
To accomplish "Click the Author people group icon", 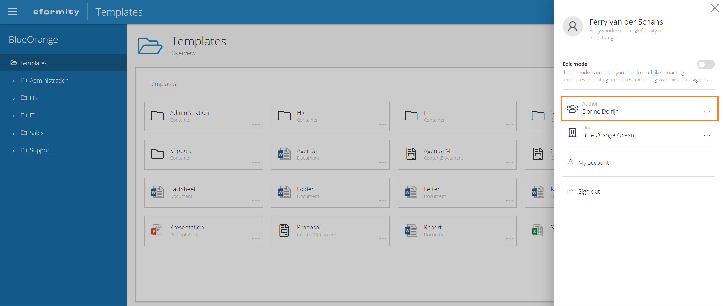I will click(x=572, y=109).
